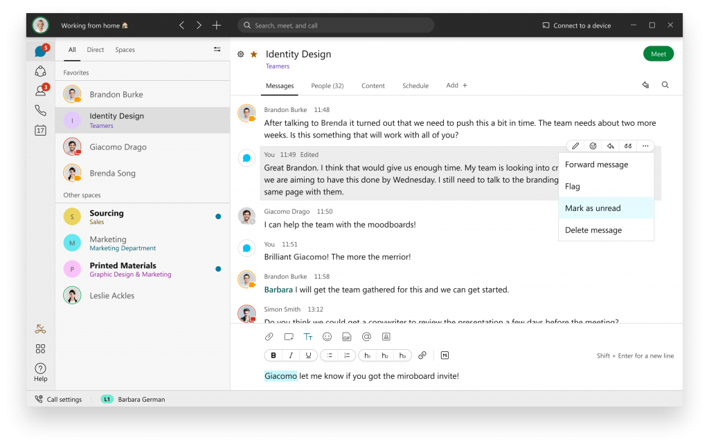Open the Calling section in the left sidebar
This screenshot has width=709, height=446.
(x=40, y=109)
